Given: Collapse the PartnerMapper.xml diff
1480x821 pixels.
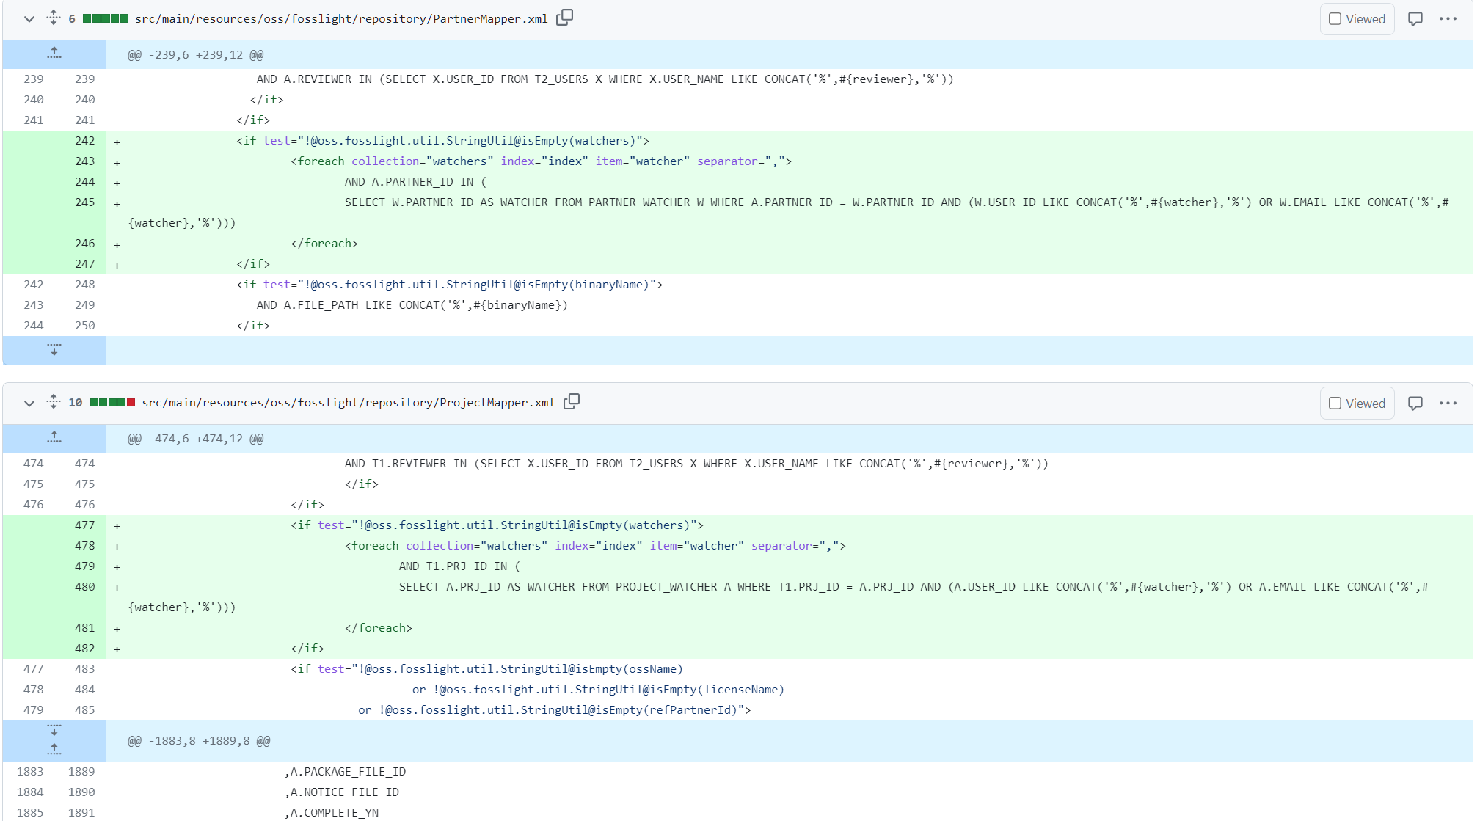Looking at the screenshot, I should pyautogui.click(x=29, y=19).
